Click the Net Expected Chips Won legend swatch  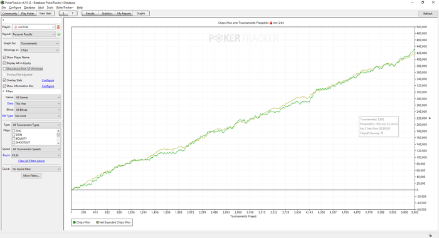[97, 222]
